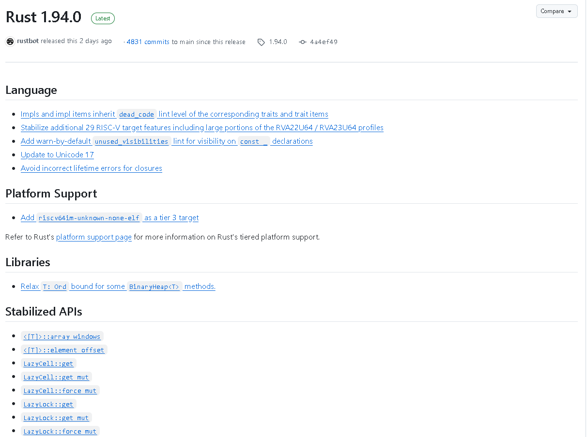Open the <[T]>::array_windows API link

(x=62, y=336)
